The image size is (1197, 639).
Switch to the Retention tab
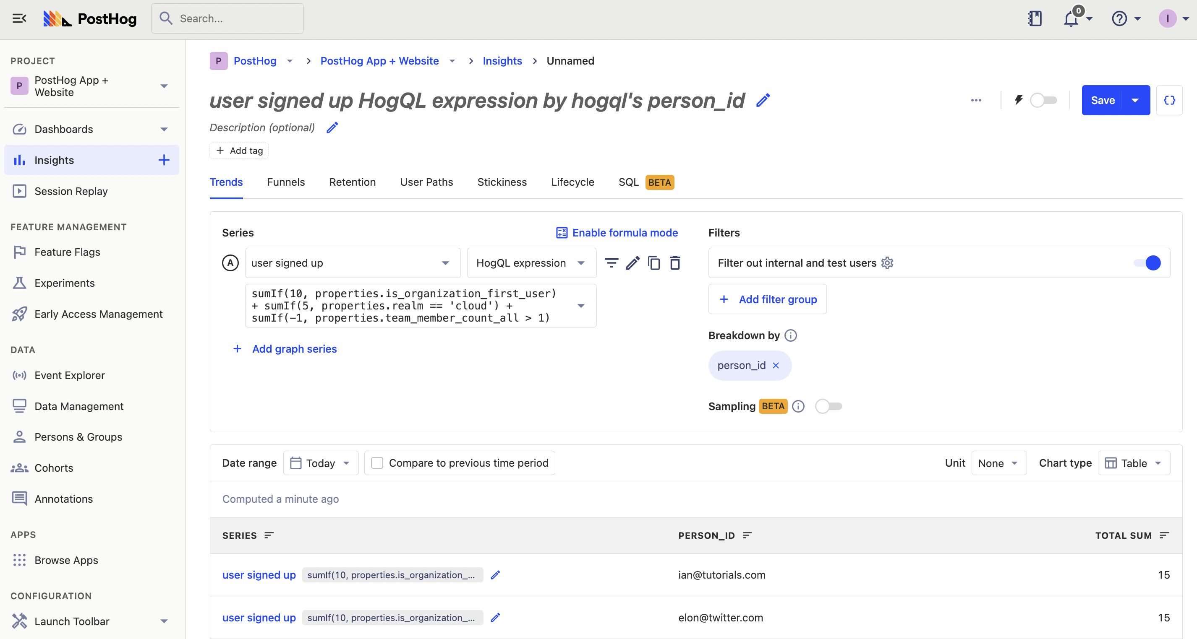[352, 182]
